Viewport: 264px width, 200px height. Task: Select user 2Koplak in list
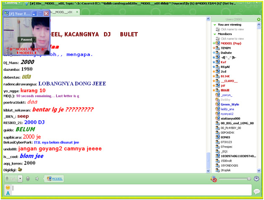[x=226, y=170]
